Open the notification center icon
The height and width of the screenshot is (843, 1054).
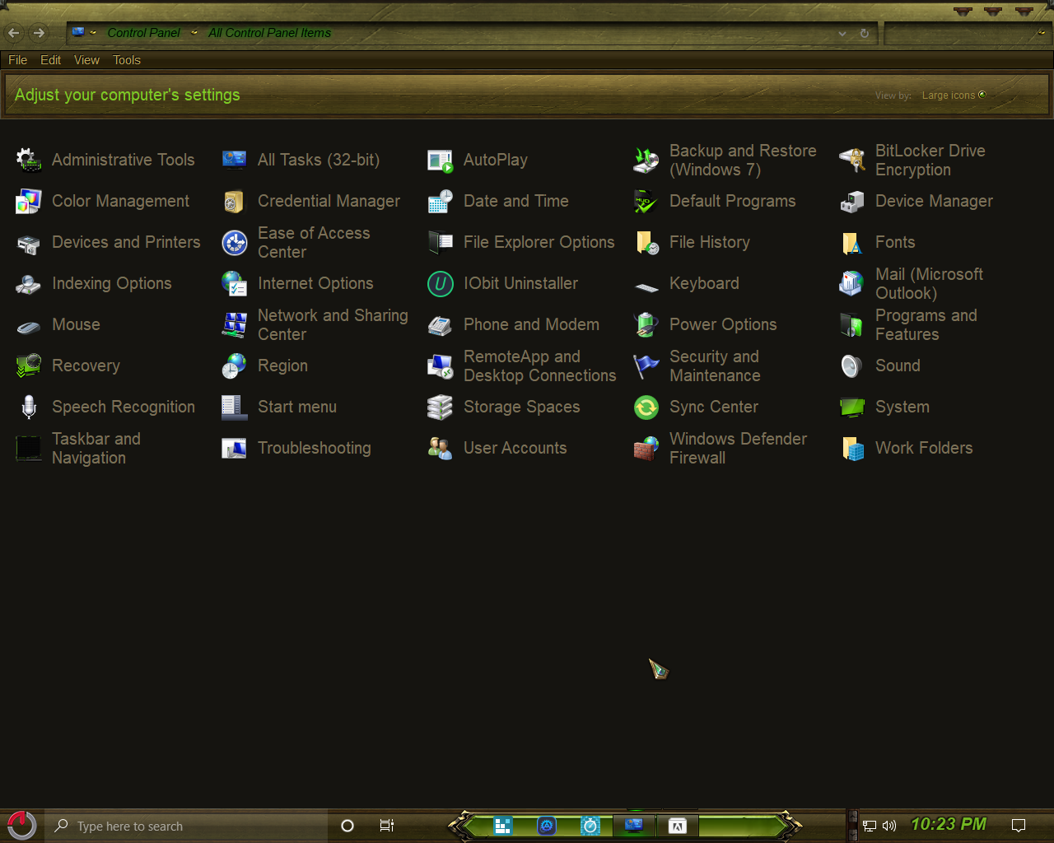click(x=1019, y=826)
